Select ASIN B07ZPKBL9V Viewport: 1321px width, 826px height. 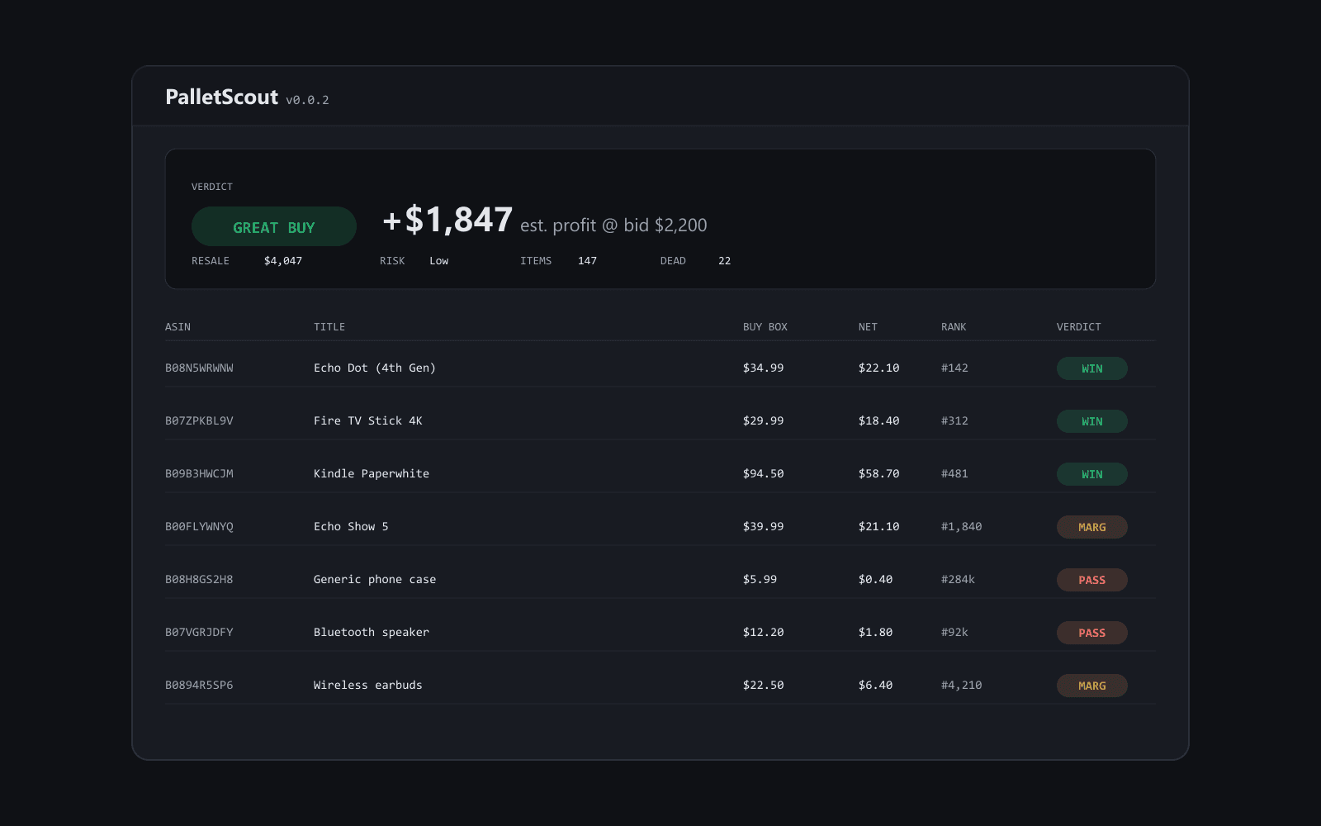199,421
